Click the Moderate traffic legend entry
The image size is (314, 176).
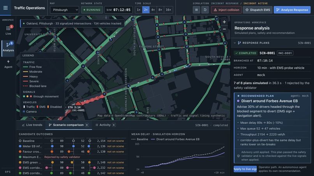[33, 72]
